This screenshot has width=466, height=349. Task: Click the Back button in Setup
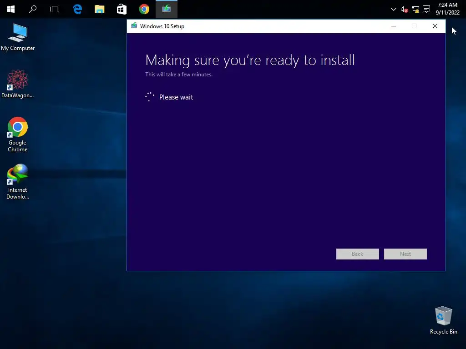[x=358, y=254]
